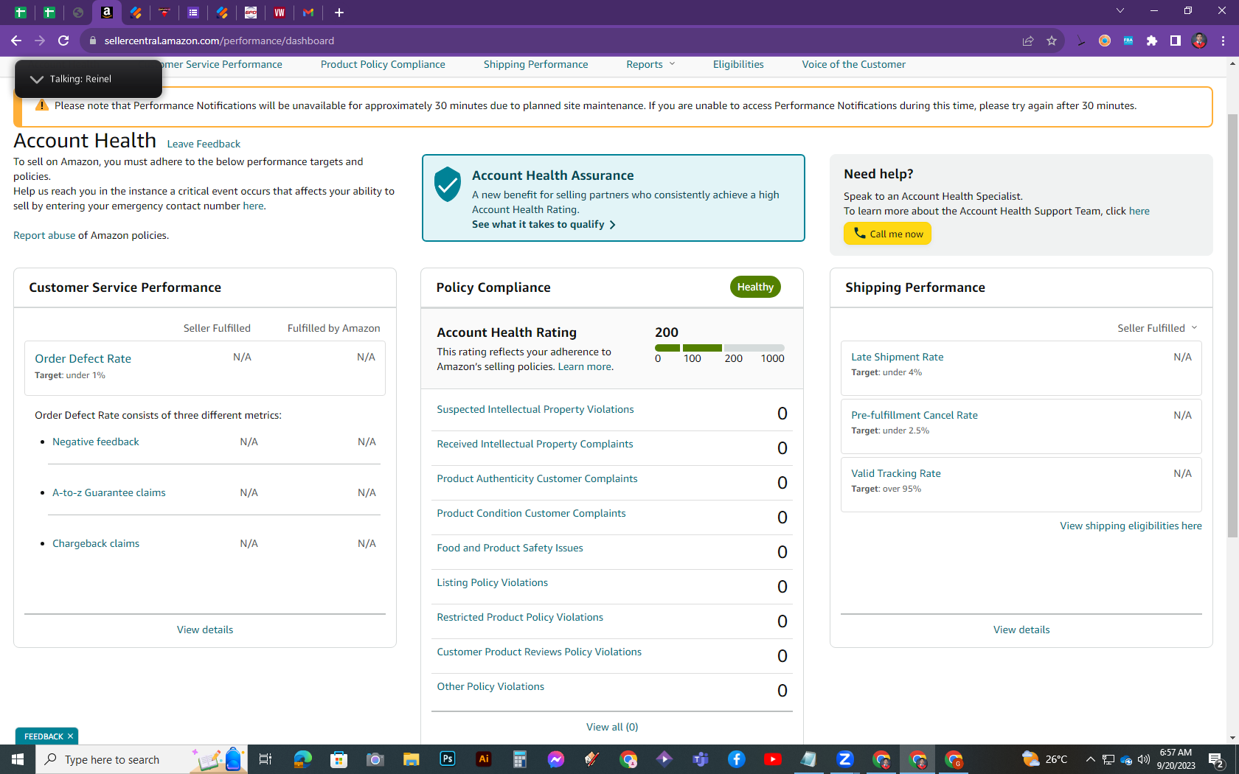
Task: Open the Order Defect Rate metric
Action: pyautogui.click(x=83, y=358)
